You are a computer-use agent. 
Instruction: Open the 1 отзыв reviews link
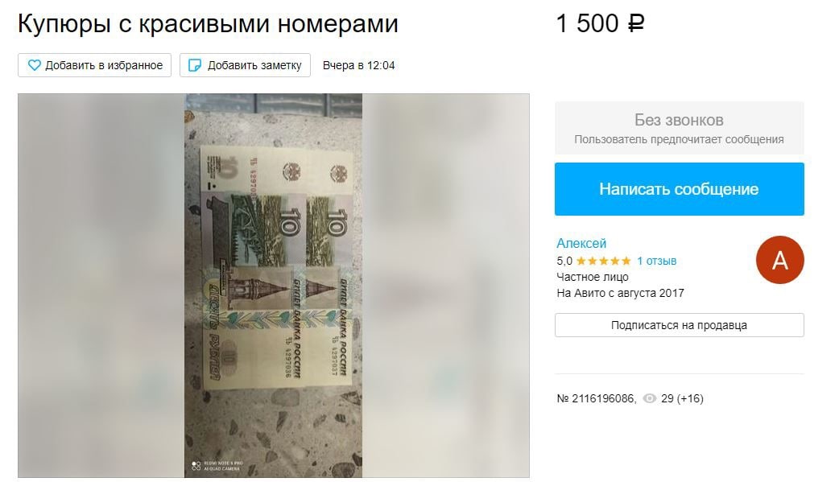(x=656, y=261)
